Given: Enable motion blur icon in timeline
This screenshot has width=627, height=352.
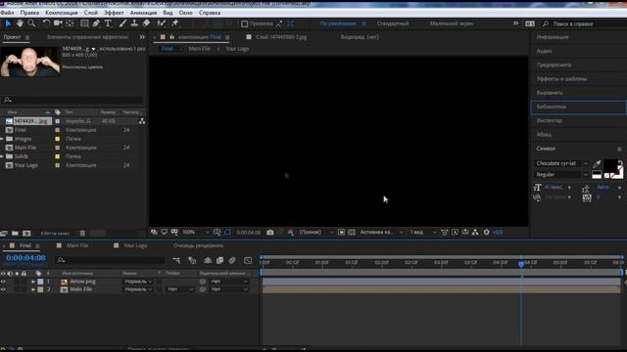Looking at the screenshot, I should [232, 261].
